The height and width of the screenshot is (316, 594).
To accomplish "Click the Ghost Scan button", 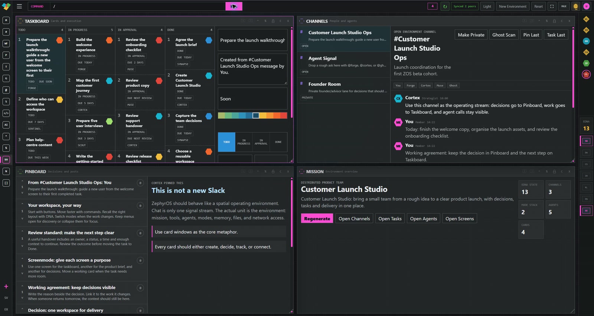I will point(503,35).
